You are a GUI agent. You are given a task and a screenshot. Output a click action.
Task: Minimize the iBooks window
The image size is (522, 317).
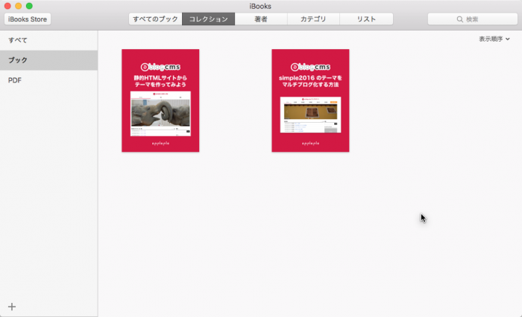coord(19,6)
